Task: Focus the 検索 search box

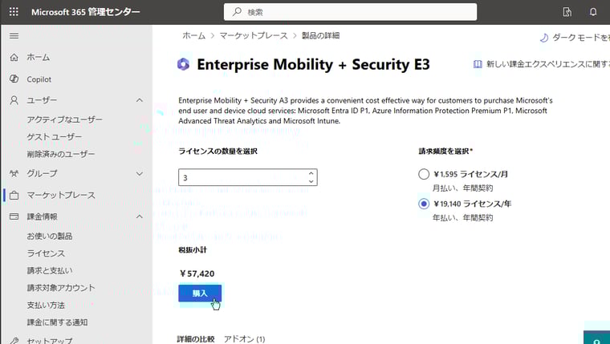Action: pos(350,12)
